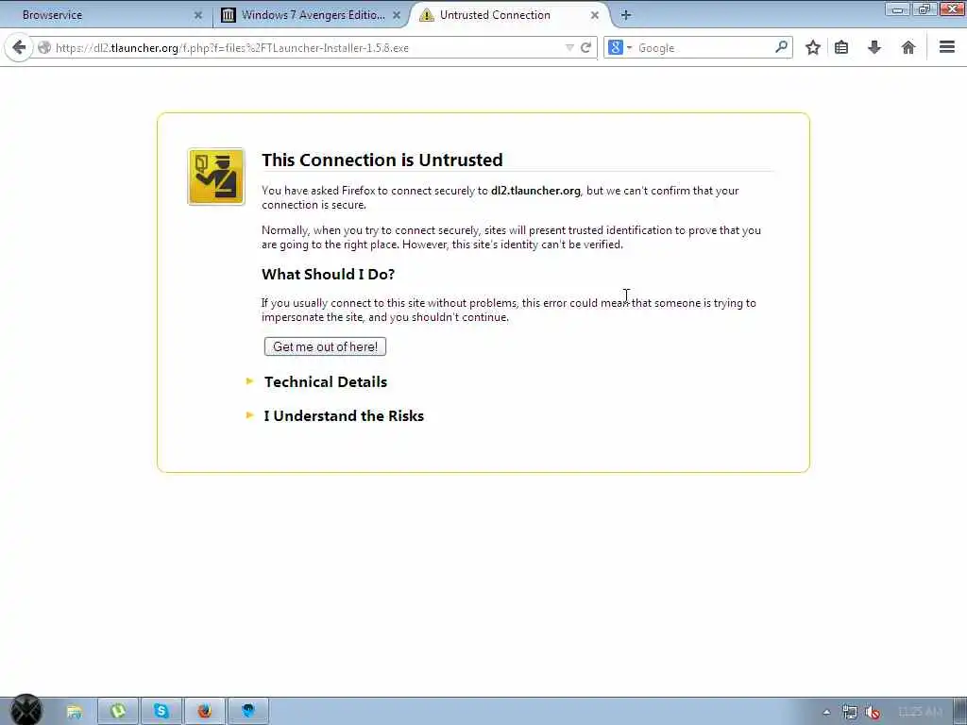Show bookmarks list icon

[x=841, y=47]
